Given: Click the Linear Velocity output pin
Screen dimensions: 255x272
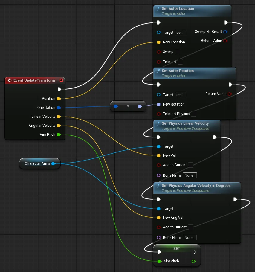Looking at the screenshot, I should (x=59, y=117).
